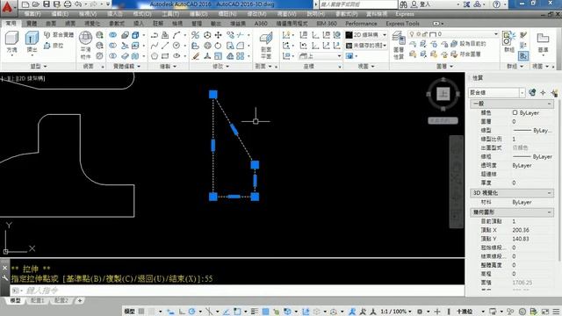Open the Express menu in the menu bar

(x=405, y=14)
